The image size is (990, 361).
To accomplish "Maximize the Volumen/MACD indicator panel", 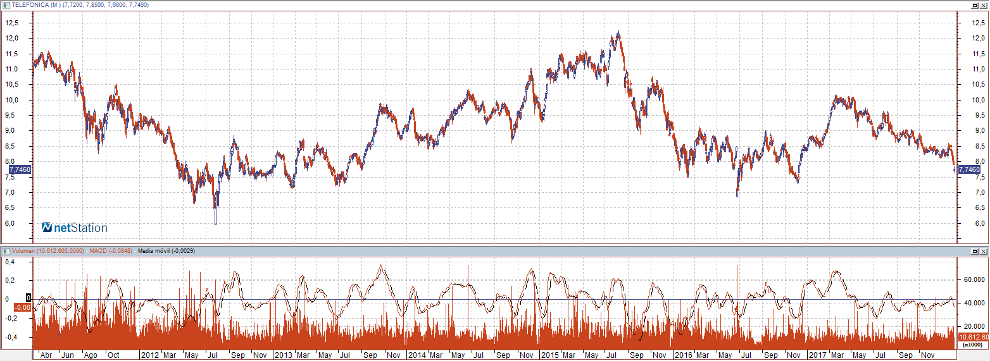I will coord(975,251).
